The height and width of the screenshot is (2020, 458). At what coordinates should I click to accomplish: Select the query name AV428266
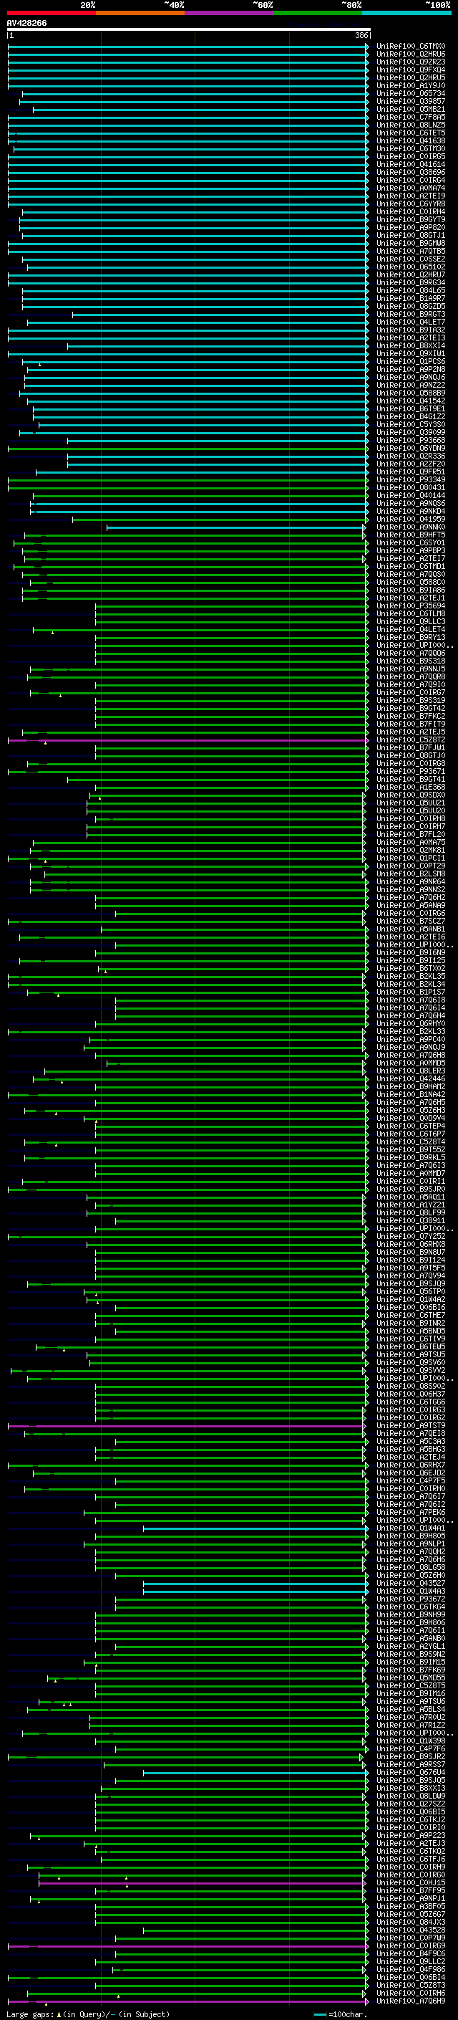(x=26, y=24)
